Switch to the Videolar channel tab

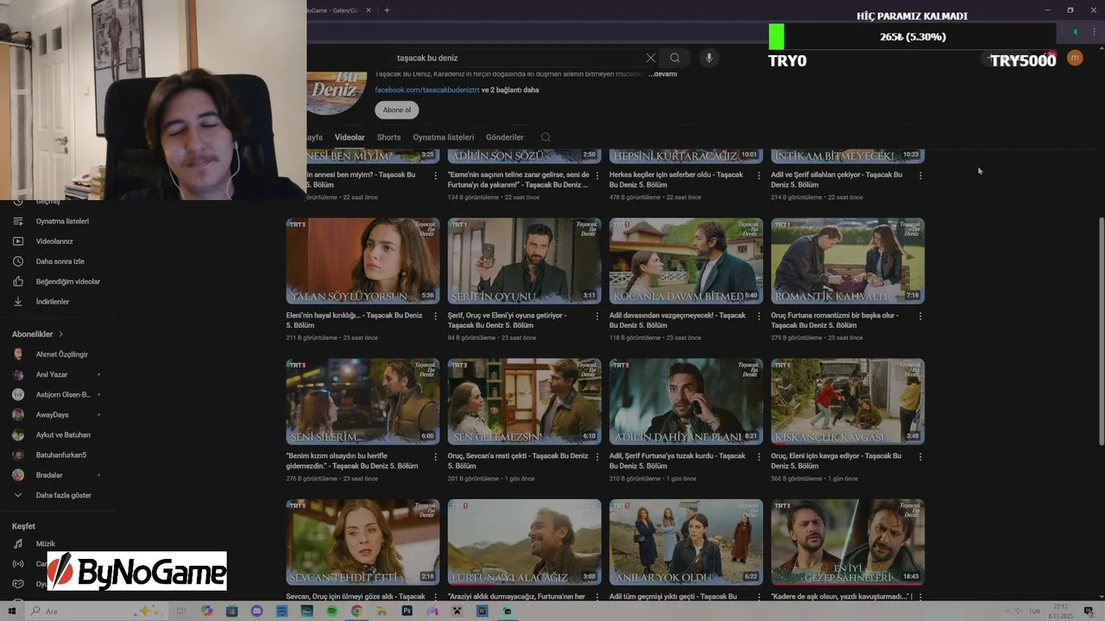click(x=350, y=137)
